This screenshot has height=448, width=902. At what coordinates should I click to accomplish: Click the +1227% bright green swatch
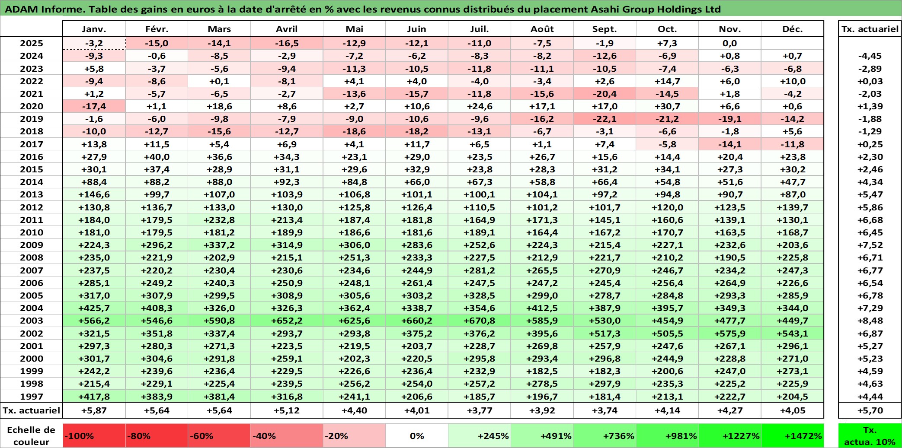(730, 435)
